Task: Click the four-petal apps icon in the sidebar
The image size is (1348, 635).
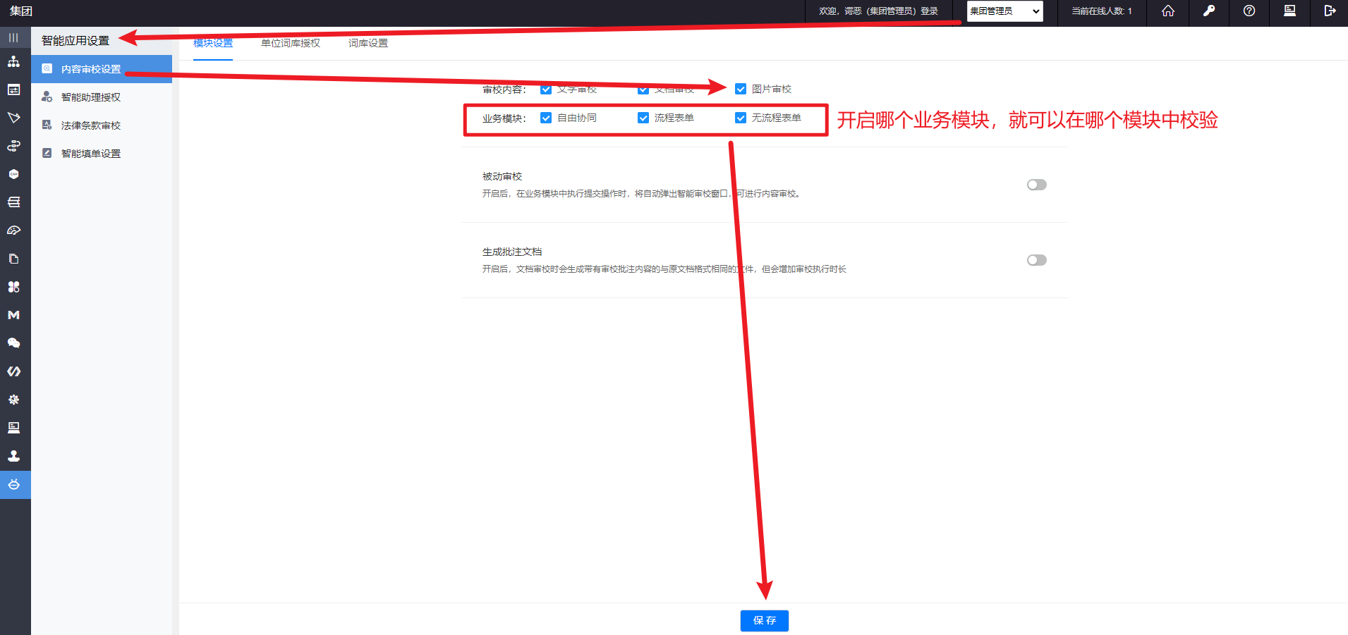Action: click(13, 287)
